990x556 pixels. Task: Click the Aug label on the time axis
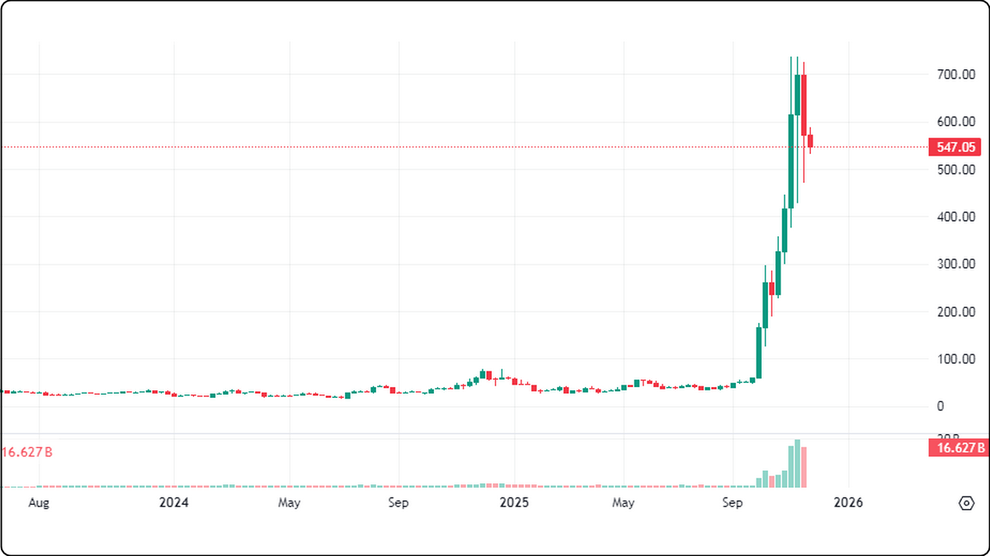(38, 502)
